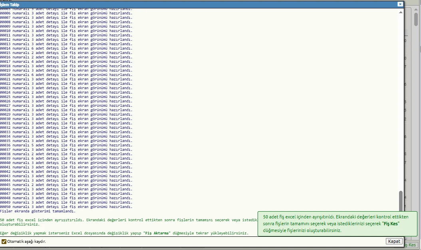
Task: Click the 00017 line with 4 adet detayı
Action: coord(66,62)
